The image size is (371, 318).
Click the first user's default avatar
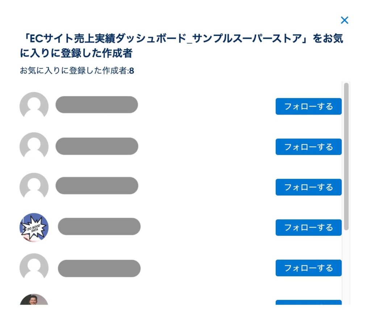coord(34,106)
